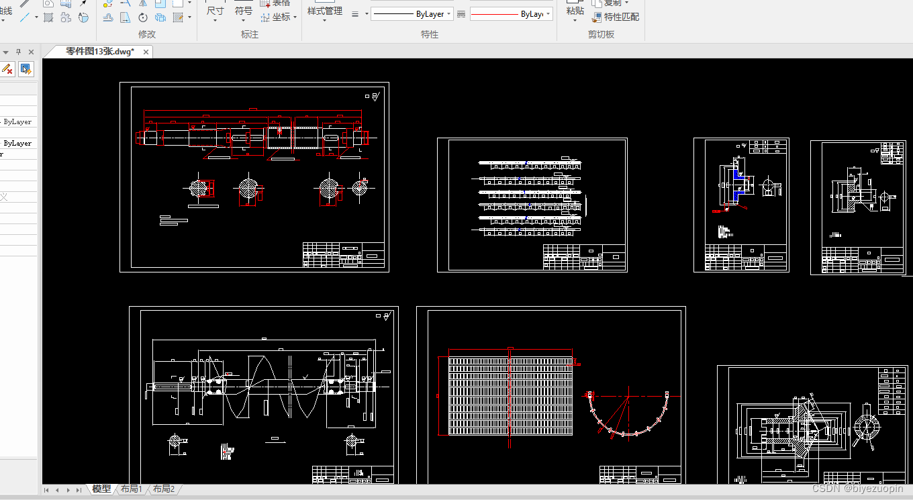The height and width of the screenshot is (500, 913).
Task: Select the diagonal line drawing tool
Action: (25, 17)
